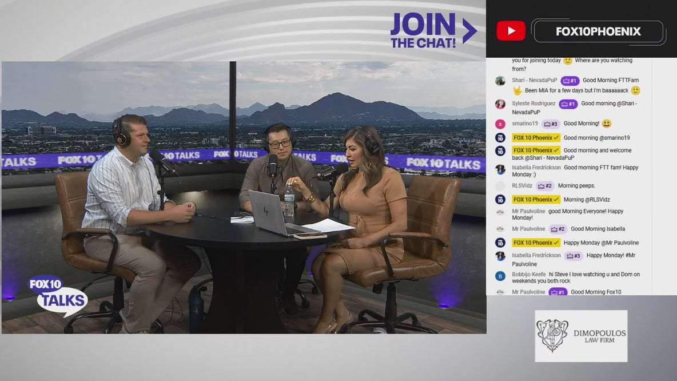The image size is (677, 381).
Task: Click the #2 badge next to RLSVidz
Action: point(544,186)
